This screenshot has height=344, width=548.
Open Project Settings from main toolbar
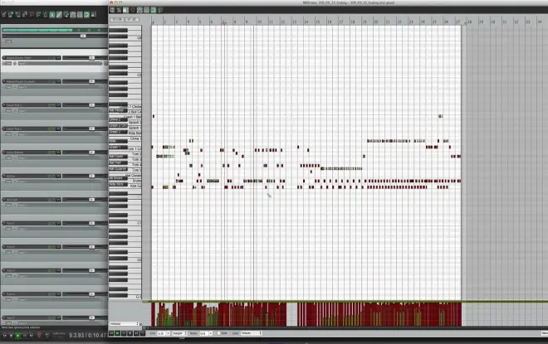click(24, 15)
